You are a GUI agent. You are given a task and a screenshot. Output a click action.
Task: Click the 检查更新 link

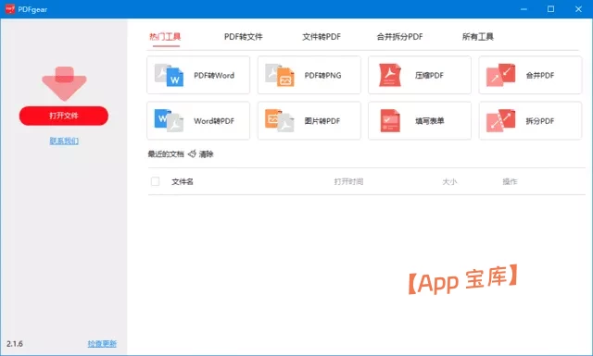pos(102,344)
